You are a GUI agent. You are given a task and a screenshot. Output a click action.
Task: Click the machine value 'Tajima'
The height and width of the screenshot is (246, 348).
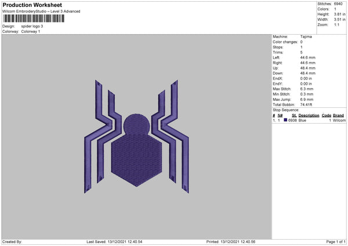coord(306,37)
